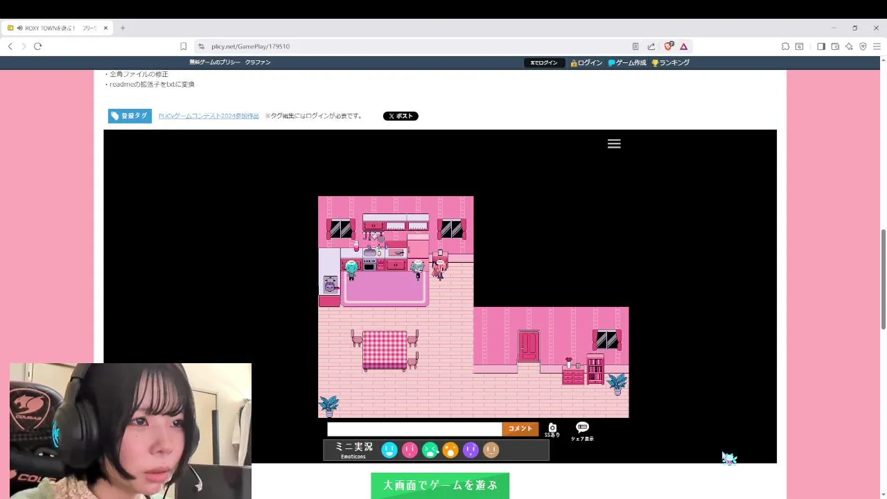Focus the comment text input field
Viewport: 887px width, 499px height.
(x=414, y=429)
